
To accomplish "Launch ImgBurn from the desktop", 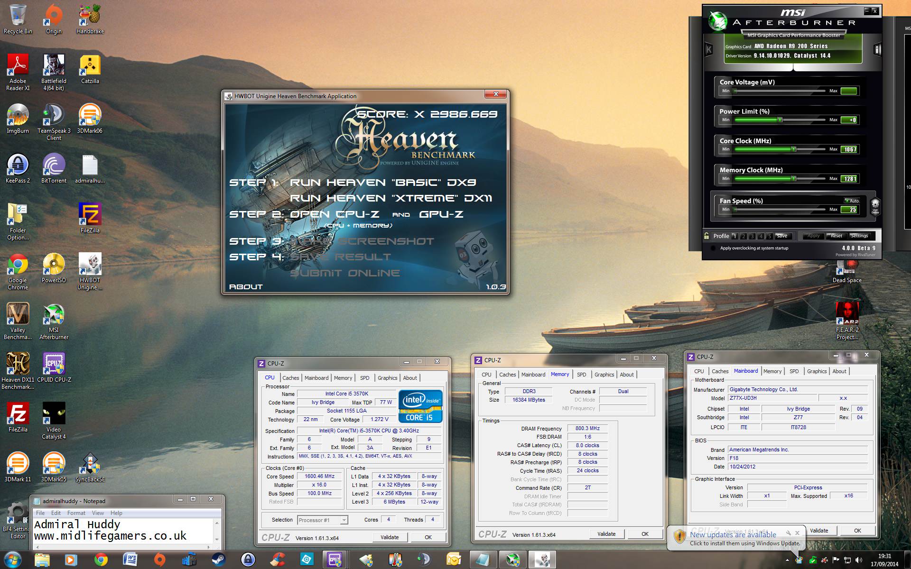I will (18, 119).
